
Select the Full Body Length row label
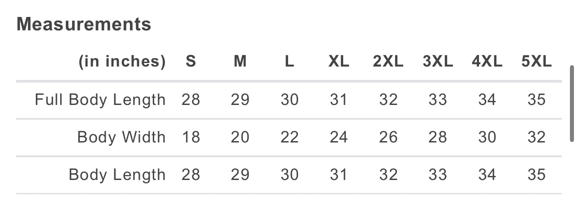(100, 100)
